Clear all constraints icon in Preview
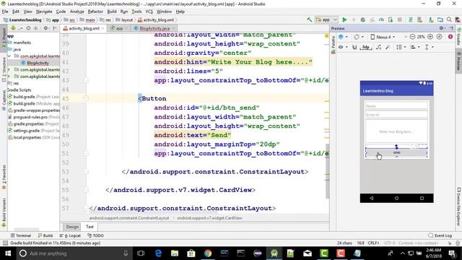This screenshot has height=260, width=462. (378, 47)
